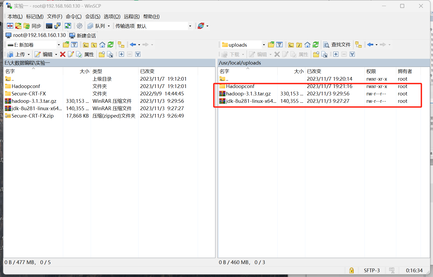This screenshot has height=277, width=433.
Task: Click remote panel back arrow
Action: [370, 45]
